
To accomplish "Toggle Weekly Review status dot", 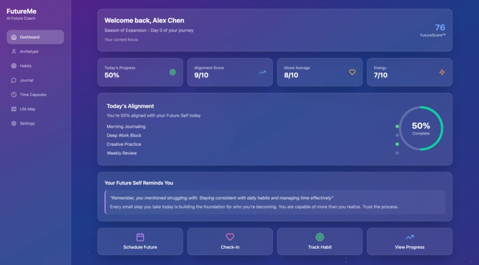I will pos(397,153).
